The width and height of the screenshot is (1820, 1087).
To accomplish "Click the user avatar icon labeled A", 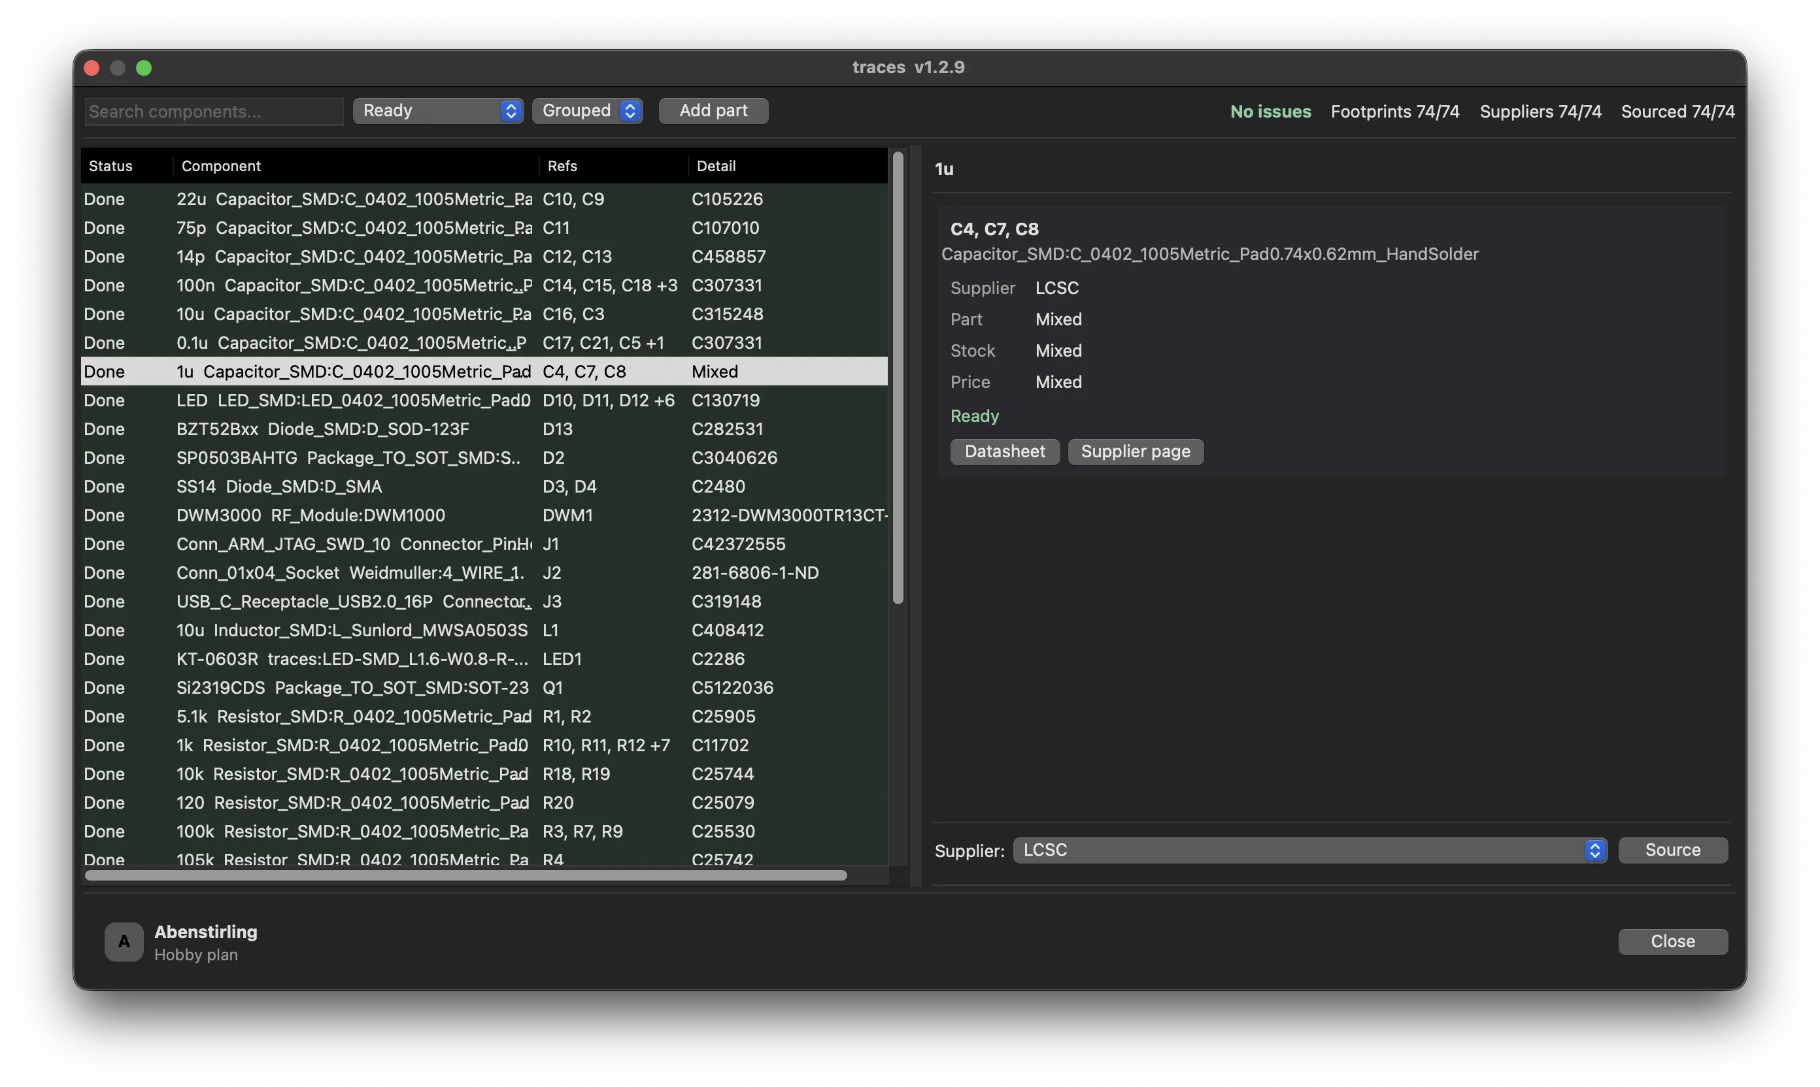I will 124,941.
